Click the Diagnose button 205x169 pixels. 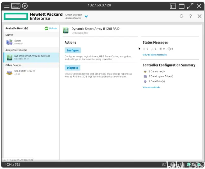[72, 68]
